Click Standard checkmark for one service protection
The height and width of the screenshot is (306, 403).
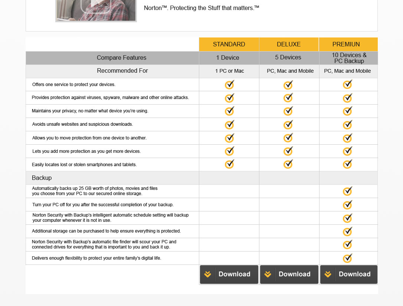coord(229,85)
